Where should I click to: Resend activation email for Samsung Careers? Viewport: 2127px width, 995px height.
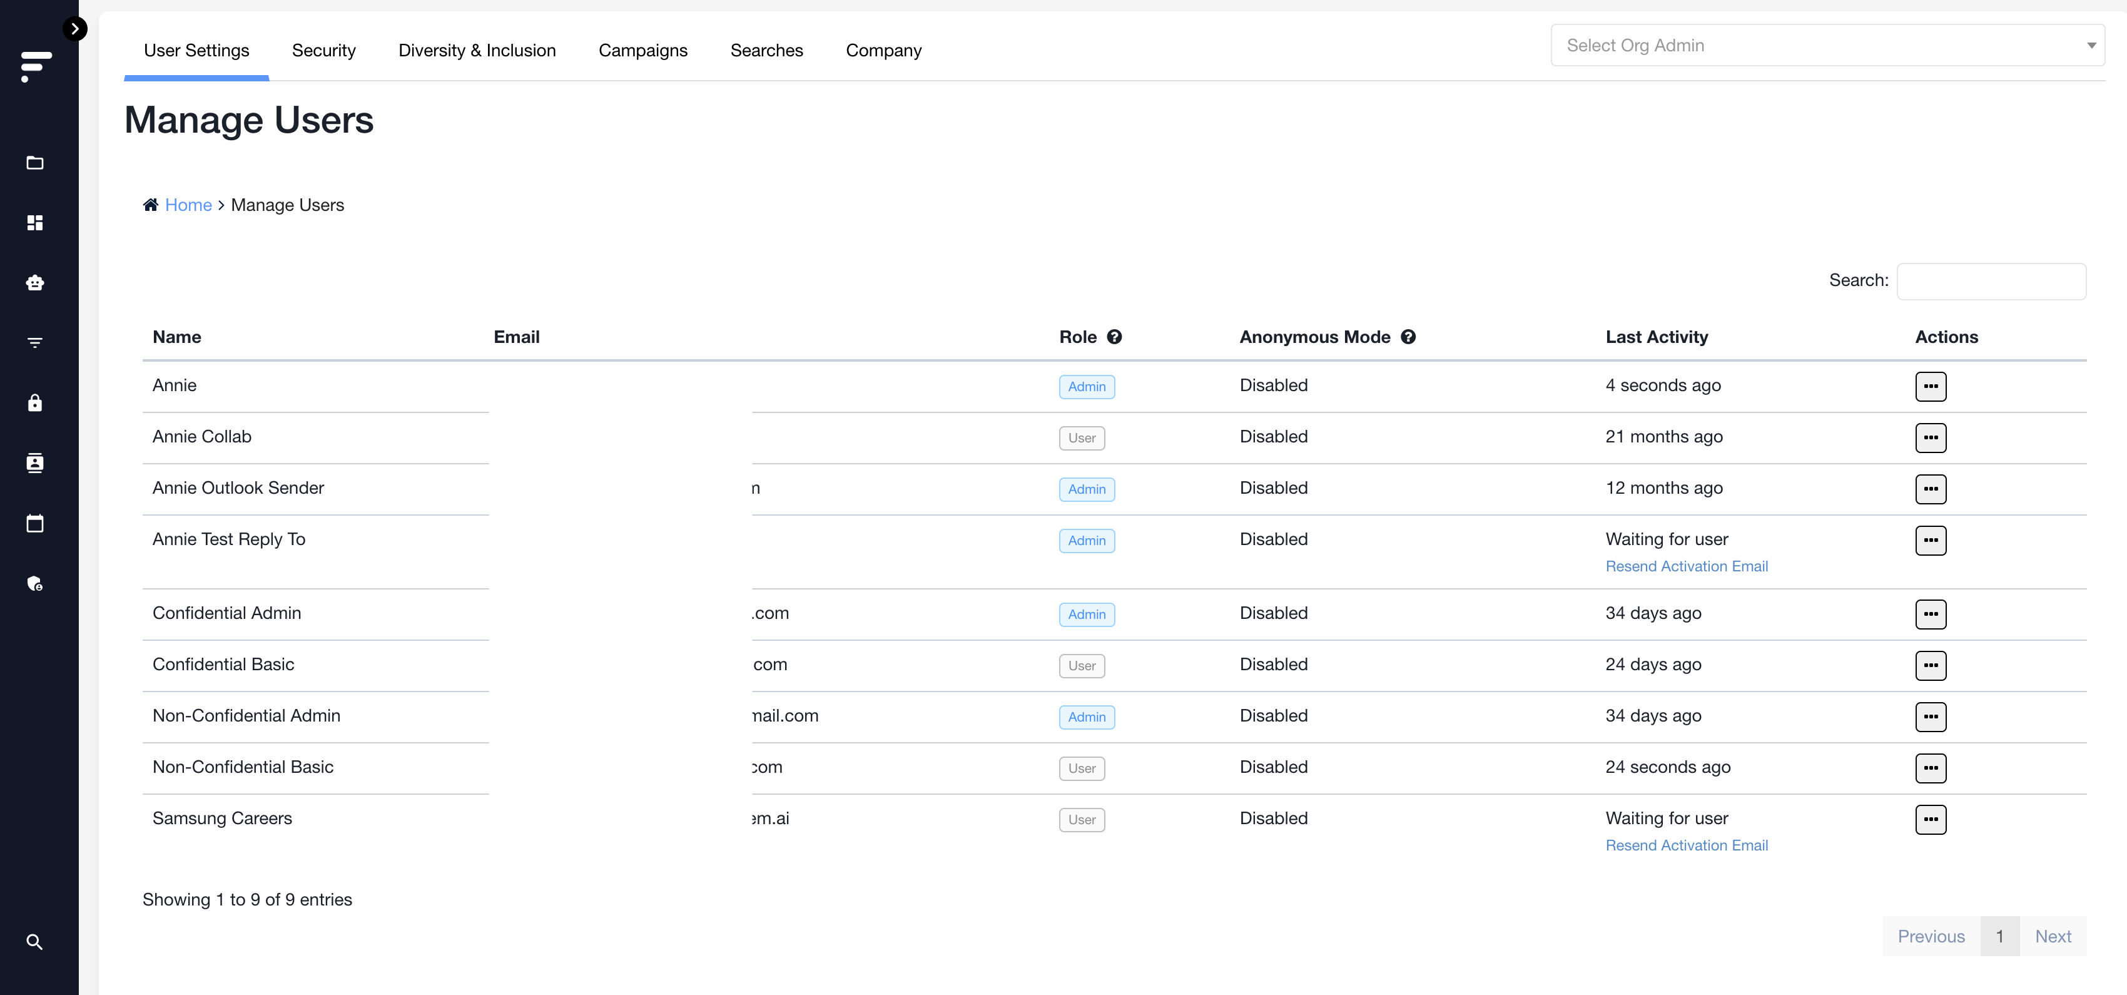[x=1686, y=845]
